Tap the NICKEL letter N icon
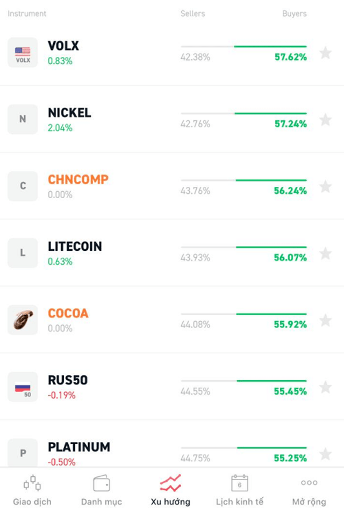The image size is (344, 508). click(23, 119)
